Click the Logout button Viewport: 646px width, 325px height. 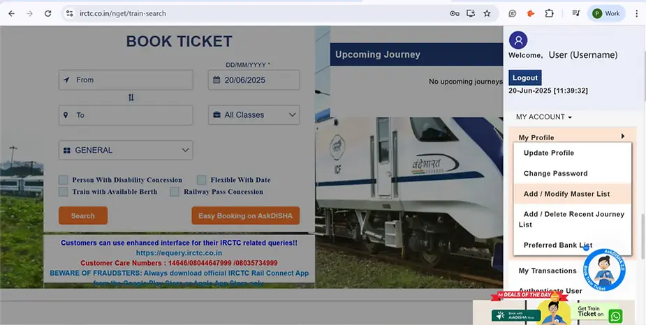pos(525,77)
